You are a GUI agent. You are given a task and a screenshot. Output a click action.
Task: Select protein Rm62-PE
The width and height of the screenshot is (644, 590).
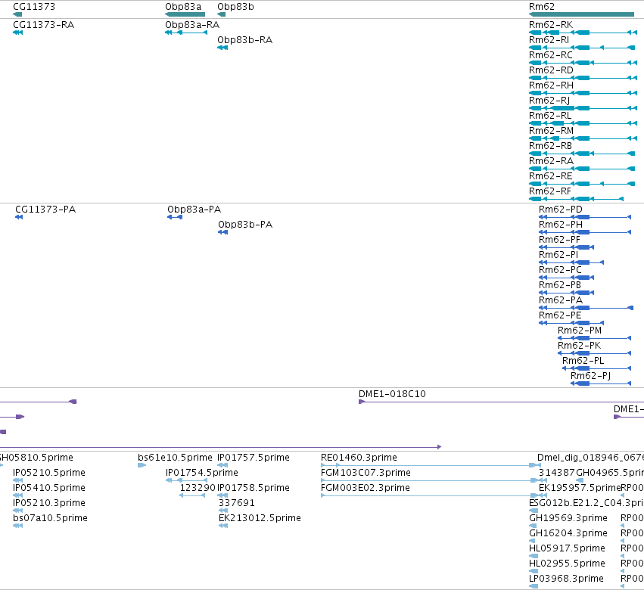coord(571,323)
